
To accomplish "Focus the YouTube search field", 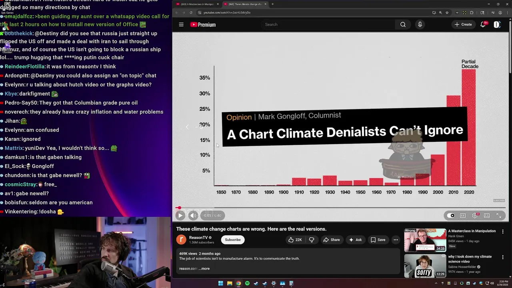I will point(328,24).
